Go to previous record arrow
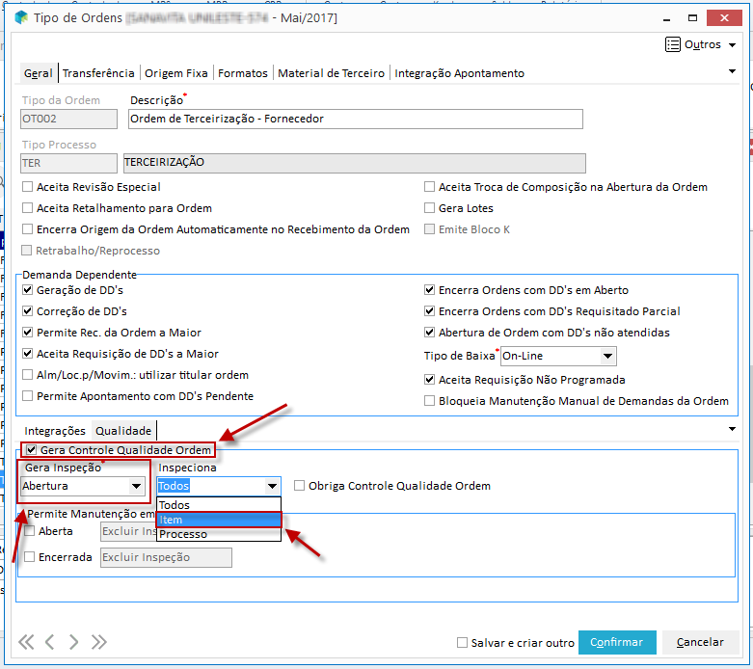The image size is (753, 669). coord(49,642)
